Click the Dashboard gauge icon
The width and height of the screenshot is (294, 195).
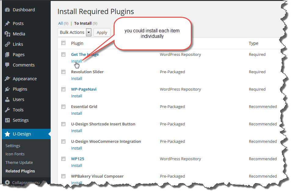7,10
